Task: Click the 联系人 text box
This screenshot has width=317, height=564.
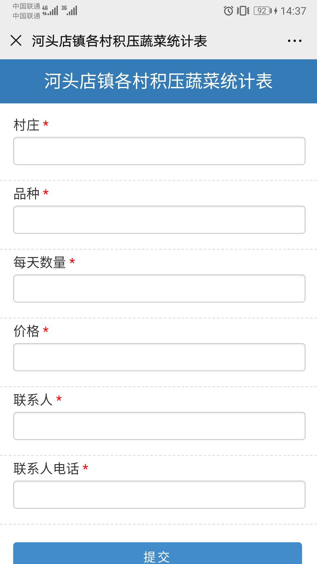Action: click(x=159, y=426)
